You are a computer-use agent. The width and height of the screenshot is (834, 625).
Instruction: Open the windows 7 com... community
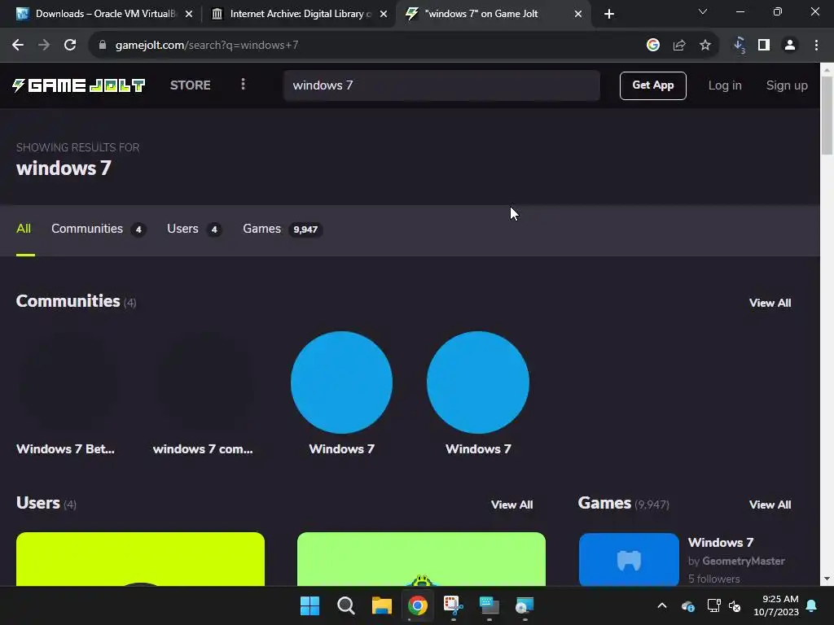pyautogui.click(x=204, y=394)
